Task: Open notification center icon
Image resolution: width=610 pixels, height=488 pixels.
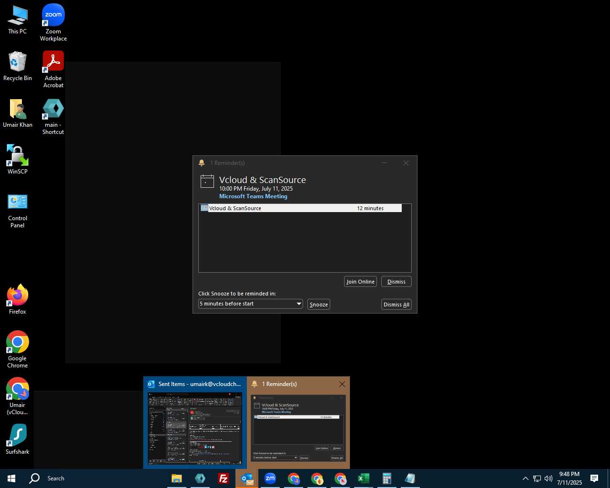Action: click(594, 478)
